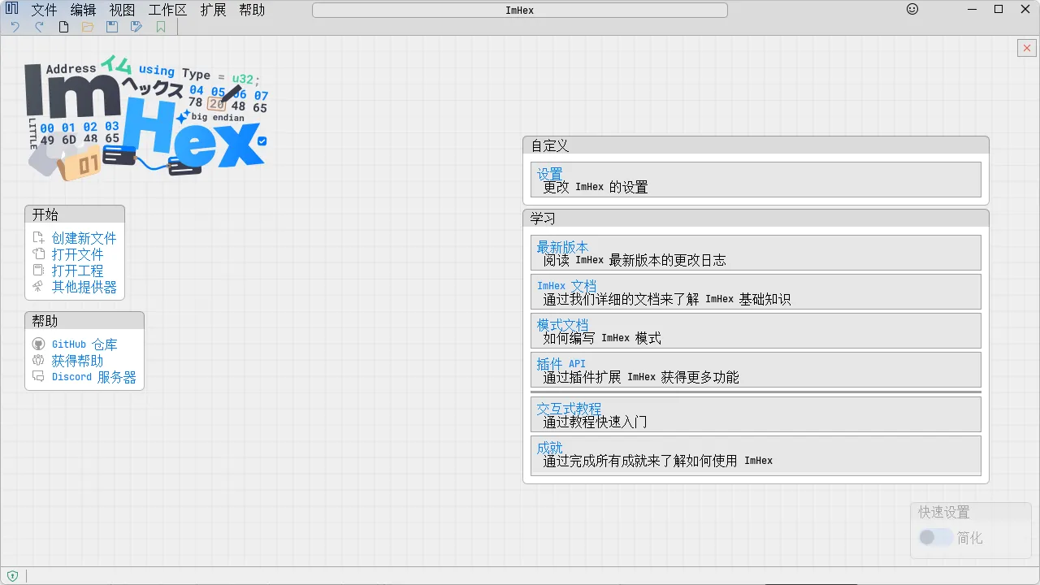The width and height of the screenshot is (1040, 585).
Task: Open the 帮助 menu
Action: coord(252,10)
